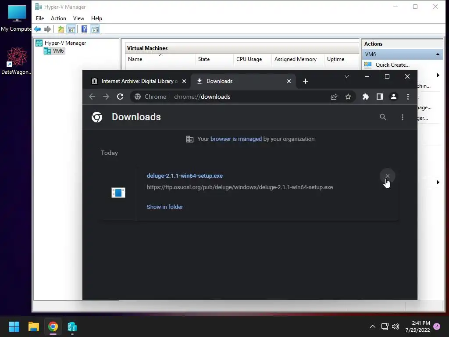
Task: Click the Chrome logo beside Downloads heading
Action: [x=97, y=117]
